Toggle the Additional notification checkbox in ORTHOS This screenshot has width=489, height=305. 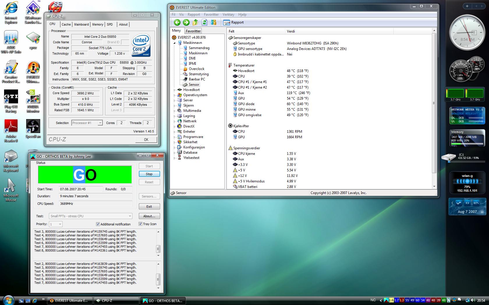click(x=98, y=224)
